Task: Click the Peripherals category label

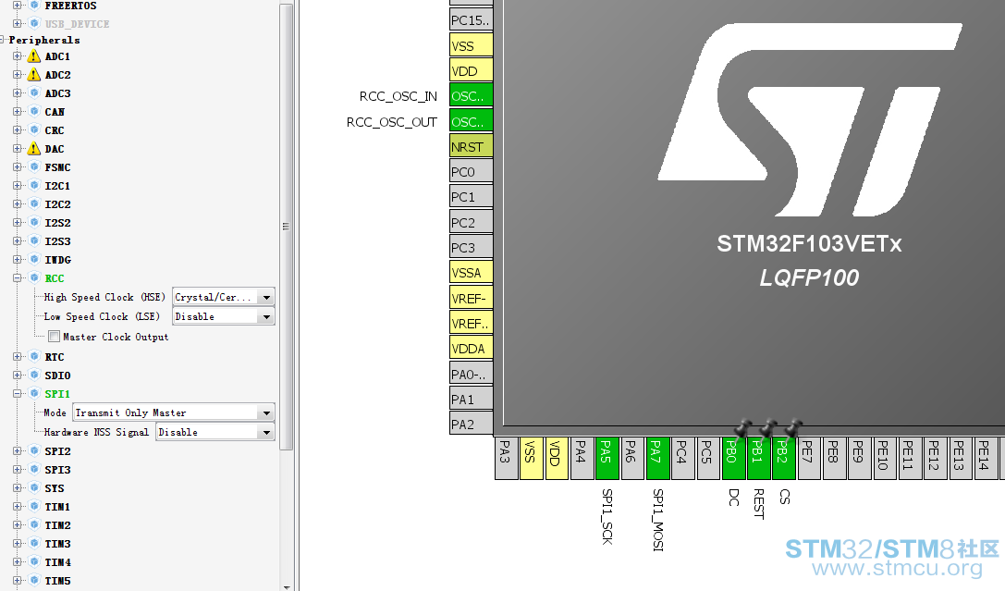Action: pos(44,40)
